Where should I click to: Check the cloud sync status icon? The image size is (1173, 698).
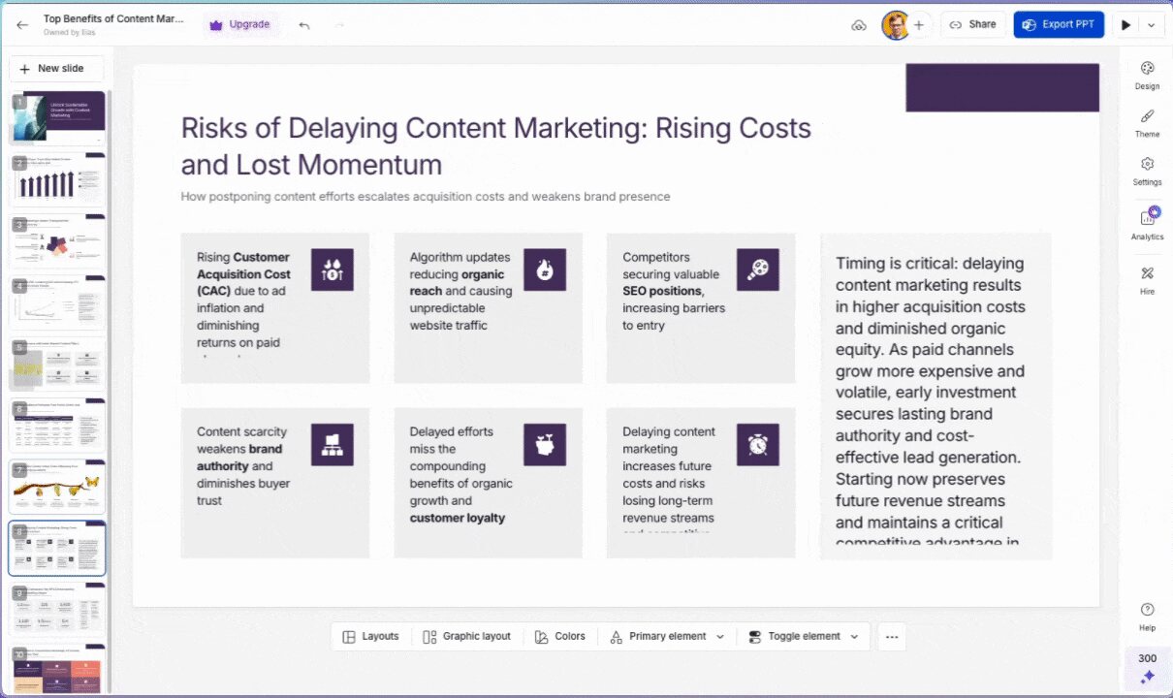click(858, 25)
